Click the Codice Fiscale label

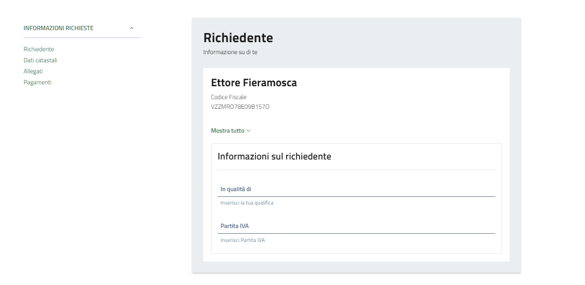tap(229, 97)
